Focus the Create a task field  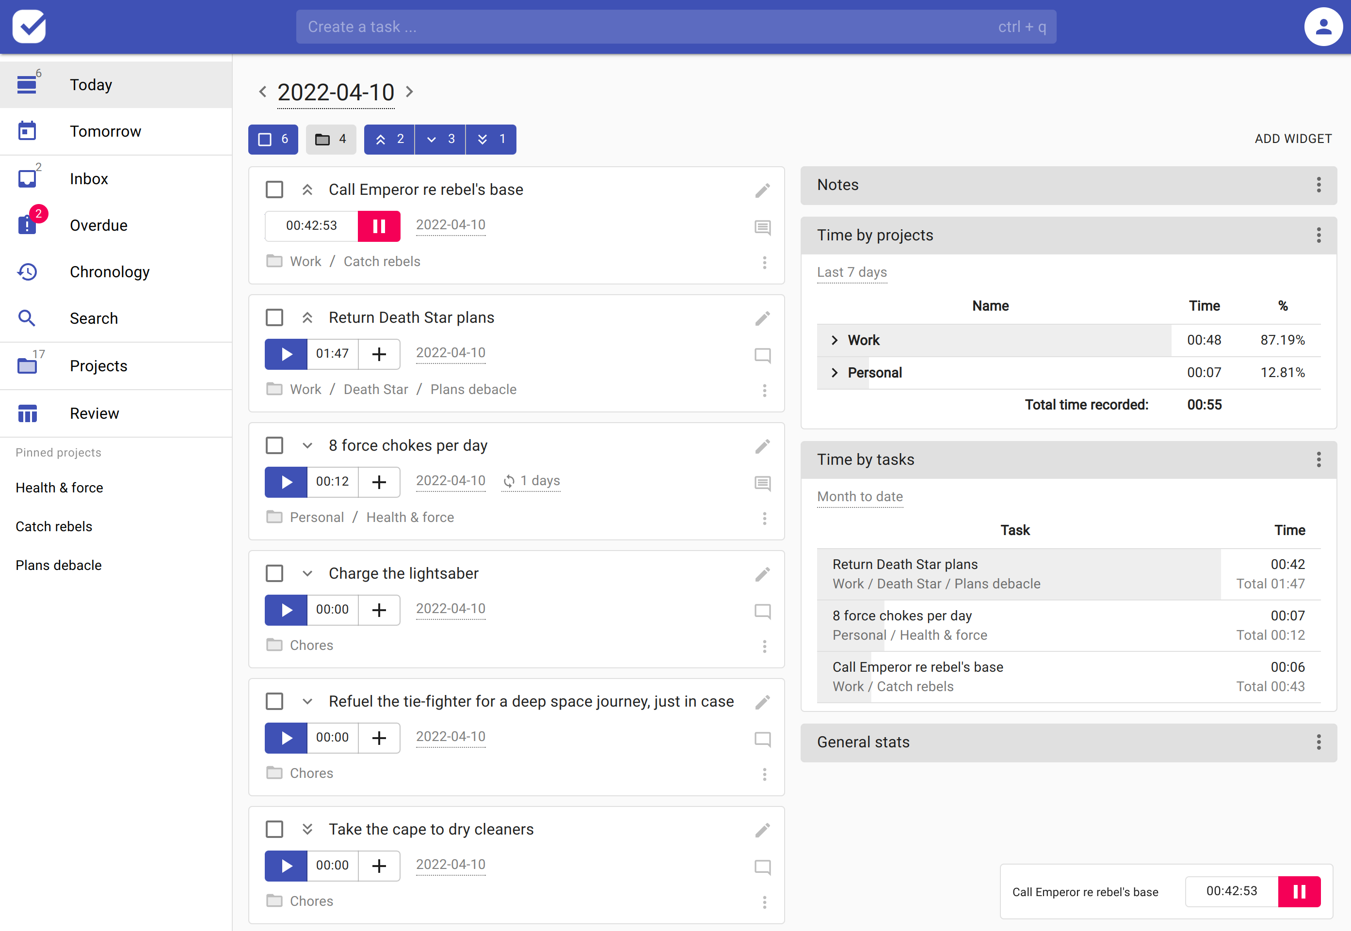(676, 27)
